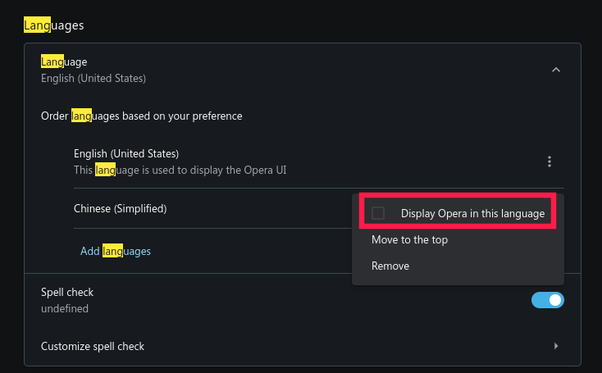Collapse the Language section chevron
Viewport: 602px width, 373px height.
(x=555, y=70)
